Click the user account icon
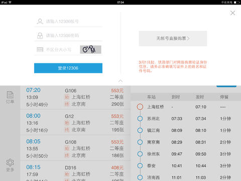The height and width of the screenshot is (181, 241). pyautogui.click(x=40, y=22)
